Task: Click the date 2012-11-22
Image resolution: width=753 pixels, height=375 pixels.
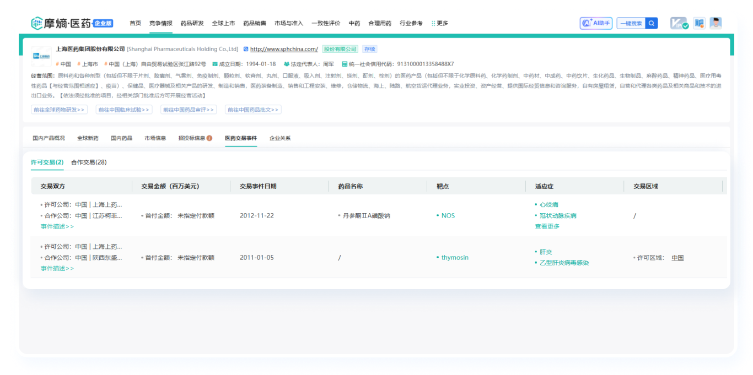Action: [256, 216]
